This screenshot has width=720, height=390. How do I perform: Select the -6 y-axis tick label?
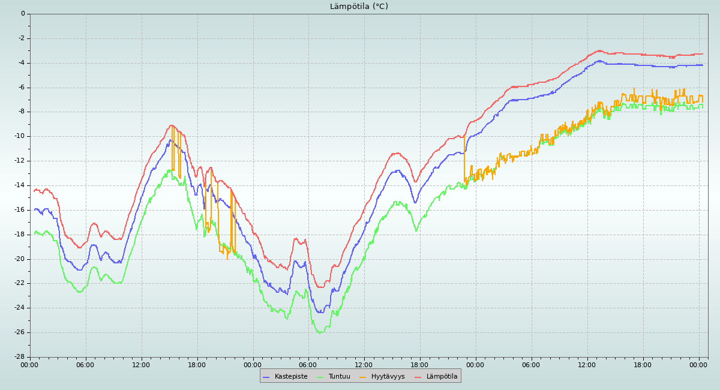pyautogui.click(x=21, y=87)
